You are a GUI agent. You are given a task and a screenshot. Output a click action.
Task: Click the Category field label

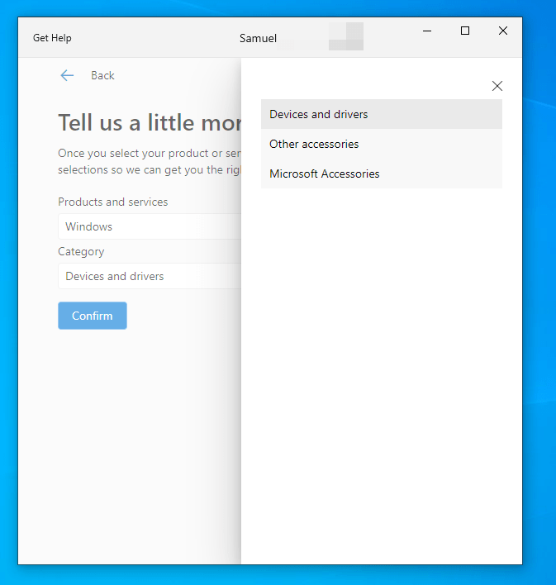coord(81,252)
